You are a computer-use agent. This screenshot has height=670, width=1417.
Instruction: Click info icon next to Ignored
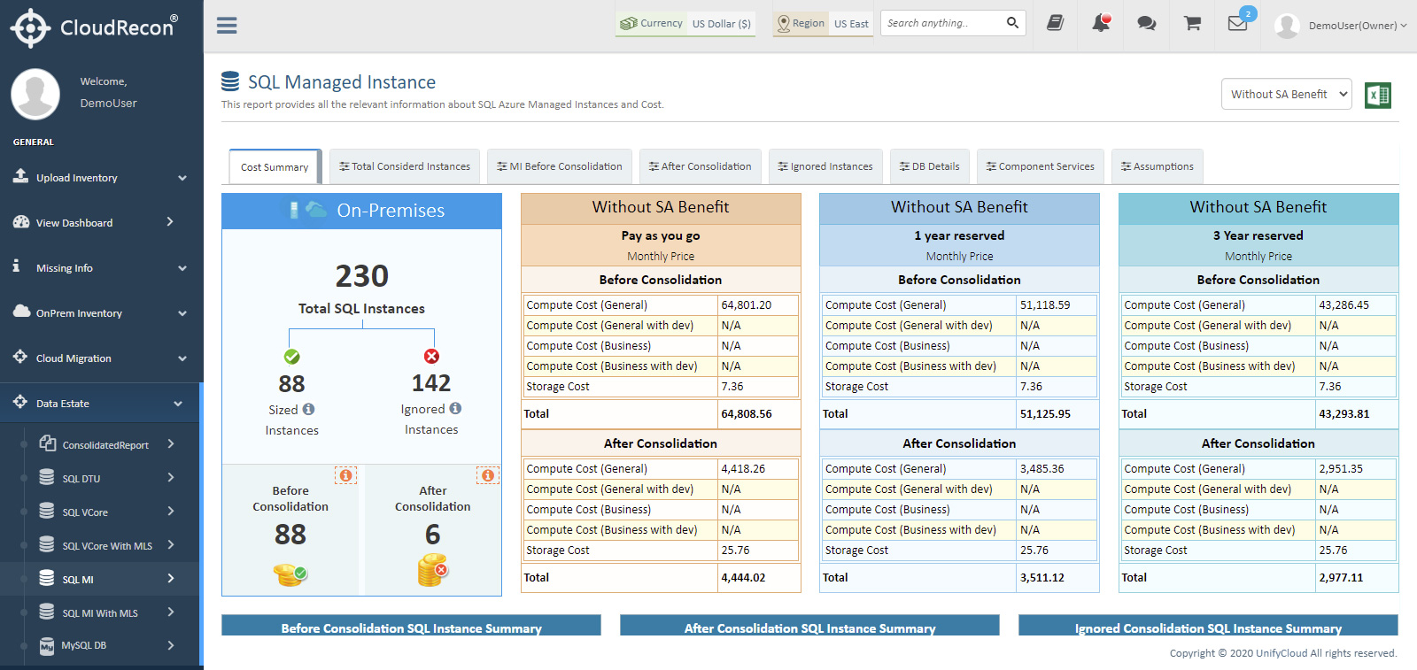pos(455,408)
